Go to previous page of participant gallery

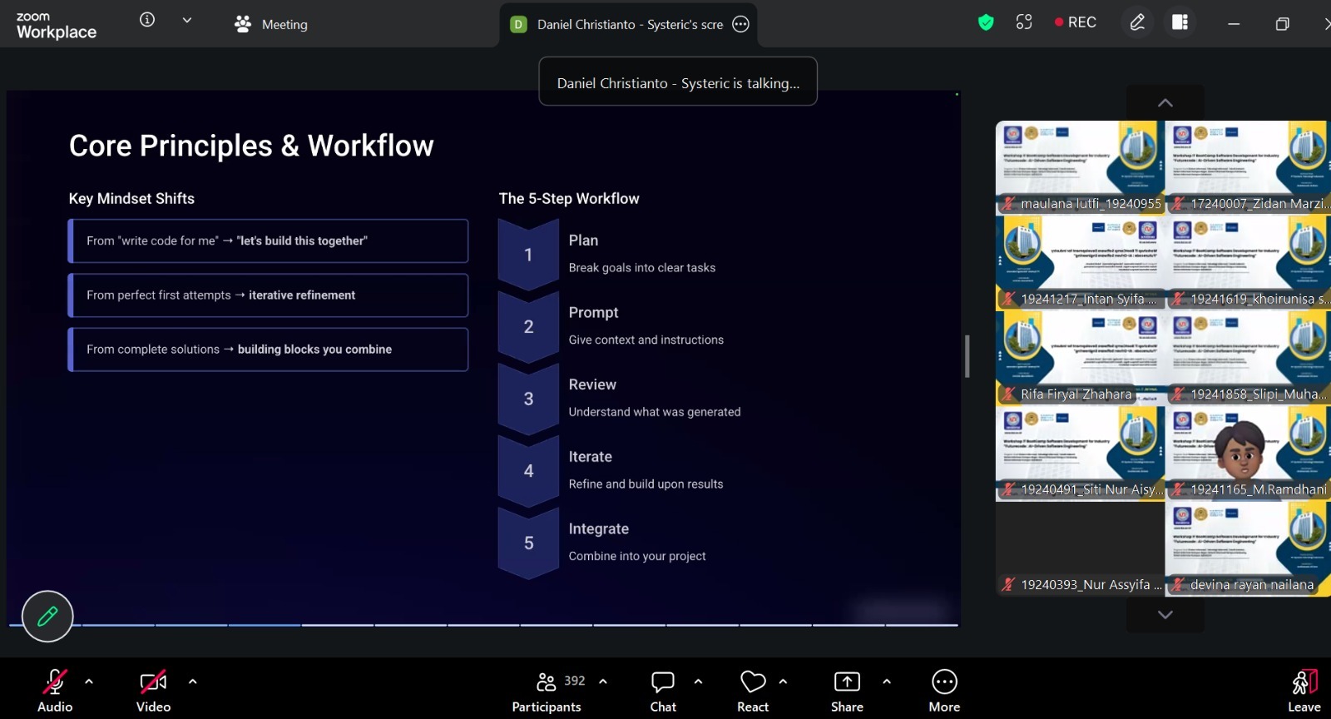click(1165, 103)
